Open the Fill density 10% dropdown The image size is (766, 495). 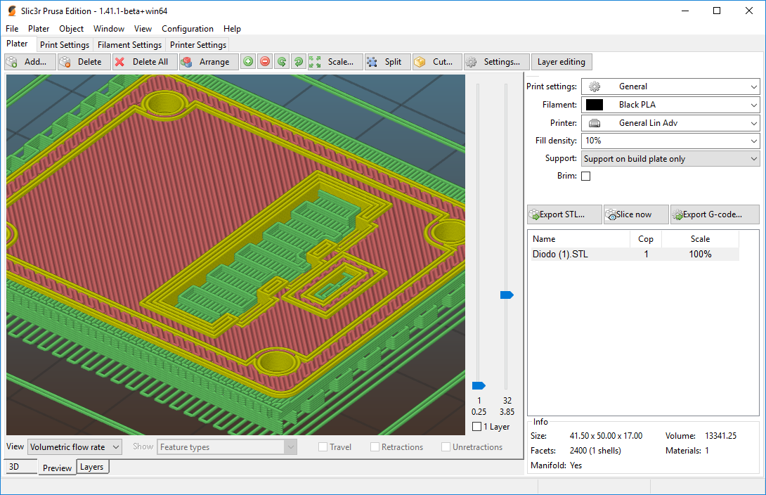[670, 141]
